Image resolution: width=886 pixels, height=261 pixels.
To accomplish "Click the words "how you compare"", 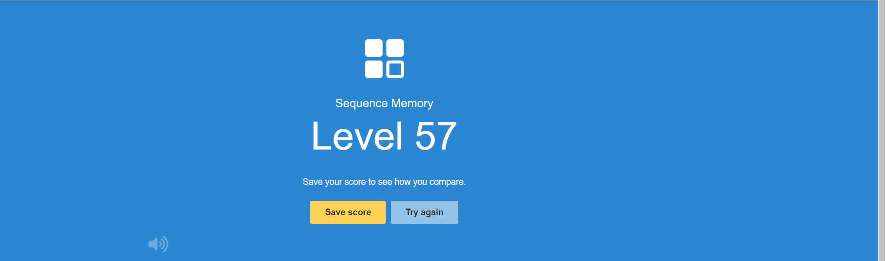I will 430,182.
